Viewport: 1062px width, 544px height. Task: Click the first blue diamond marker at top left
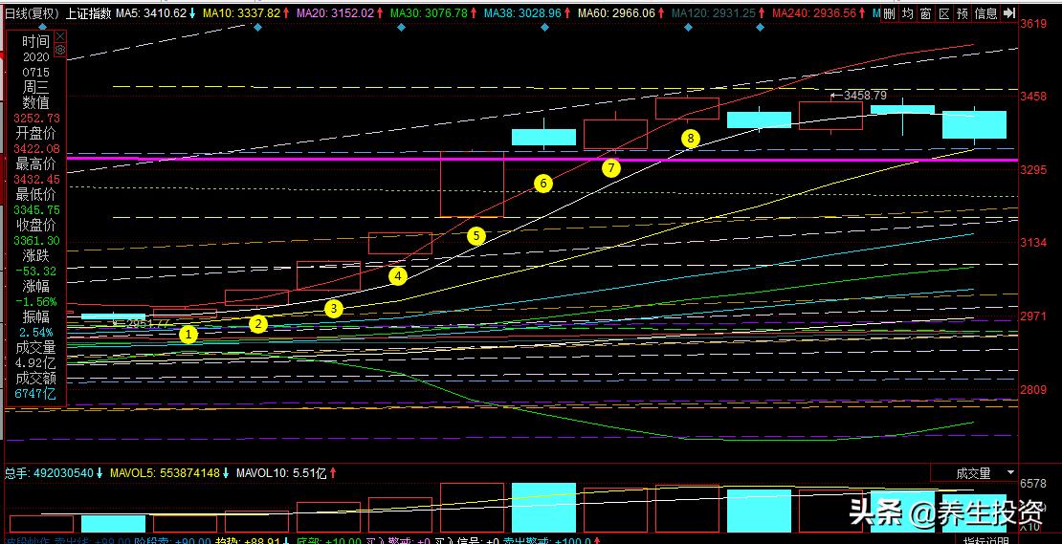(x=258, y=27)
